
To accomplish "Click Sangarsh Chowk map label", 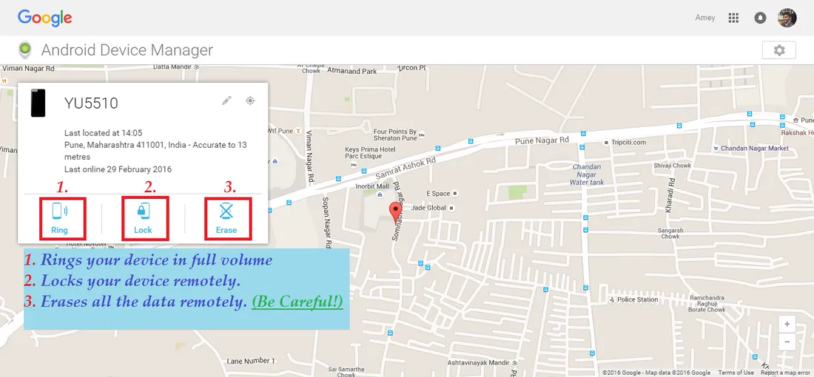I will click(670, 233).
